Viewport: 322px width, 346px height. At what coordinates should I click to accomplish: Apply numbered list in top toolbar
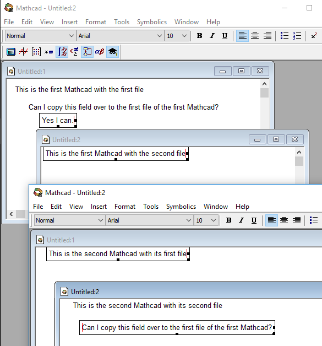point(297,36)
